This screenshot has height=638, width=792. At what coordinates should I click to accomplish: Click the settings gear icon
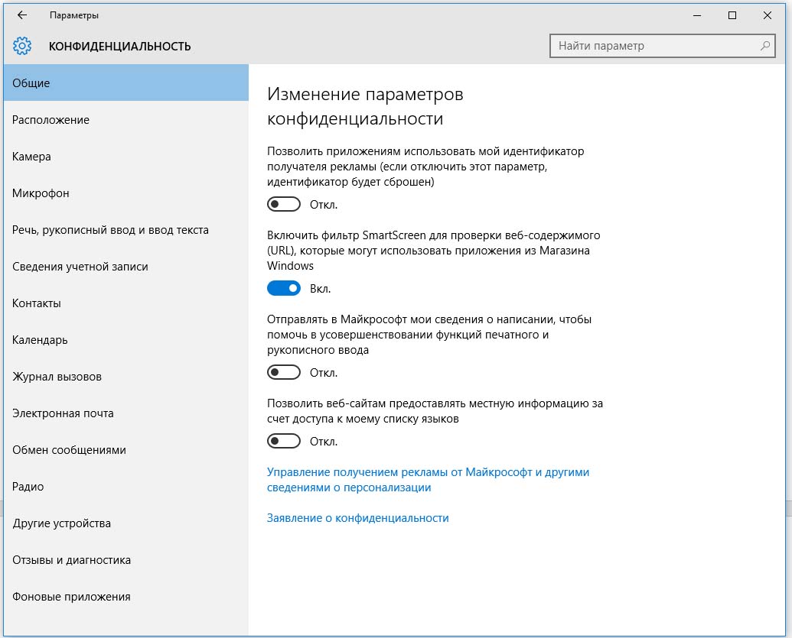click(22, 46)
